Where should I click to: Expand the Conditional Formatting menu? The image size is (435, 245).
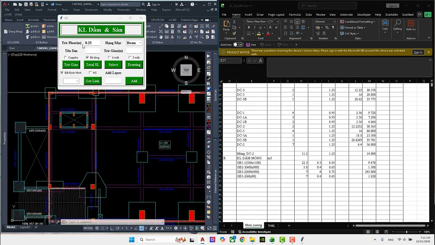[357, 22]
